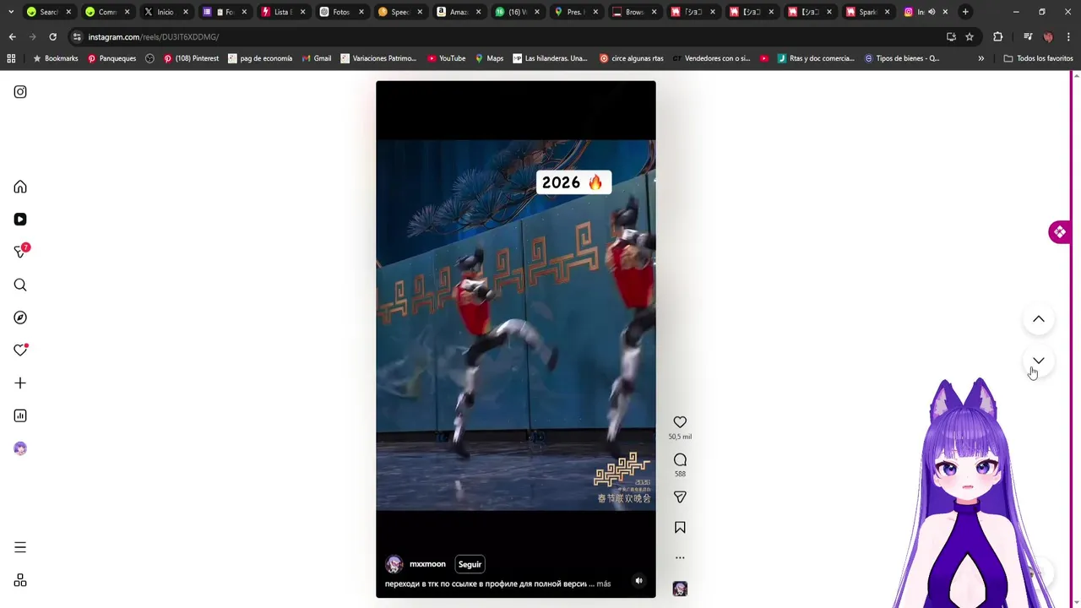The width and height of the screenshot is (1081, 608).
Task: Go to Instagram Home feed icon
Action: point(20,187)
